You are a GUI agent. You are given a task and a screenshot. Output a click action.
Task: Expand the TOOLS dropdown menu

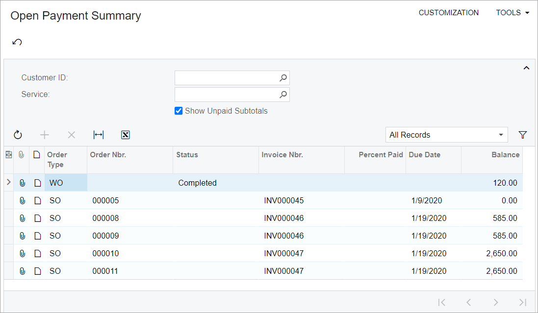point(512,13)
